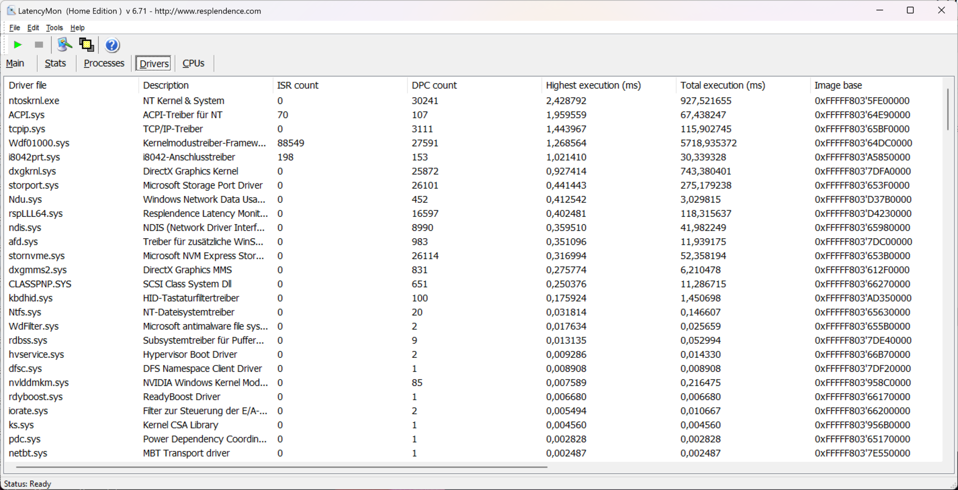958x490 pixels.
Task: Switch to the Stats tab
Action: 55,63
